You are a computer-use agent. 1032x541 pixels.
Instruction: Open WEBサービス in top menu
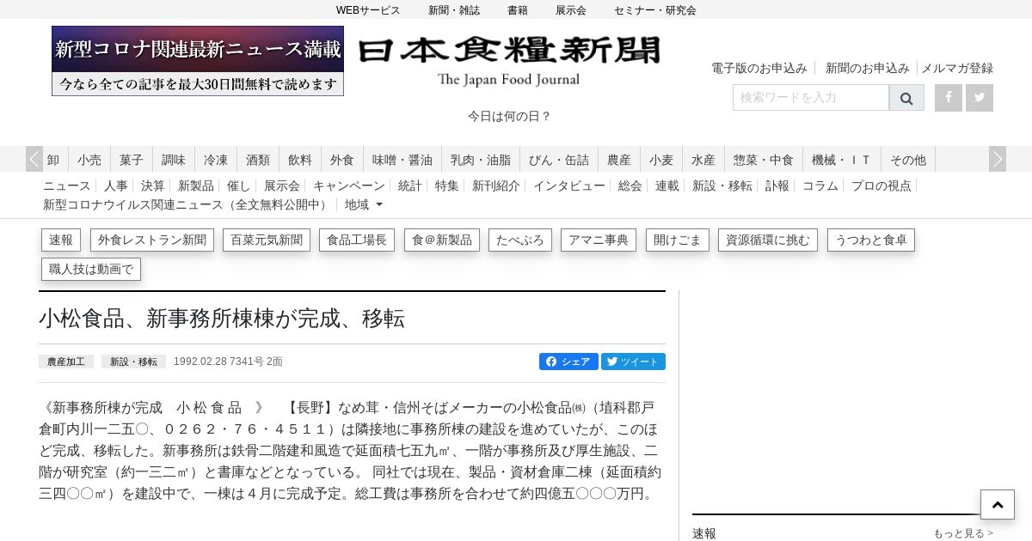pos(368,10)
